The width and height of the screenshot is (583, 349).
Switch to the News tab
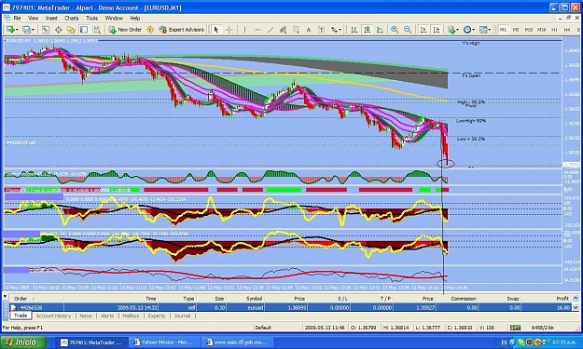pos(86,316)
